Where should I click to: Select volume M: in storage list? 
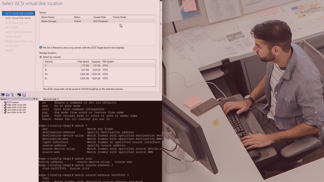coord(46,74)
